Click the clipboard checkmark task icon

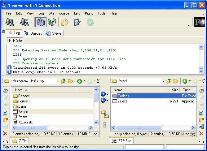coord(77,22)
